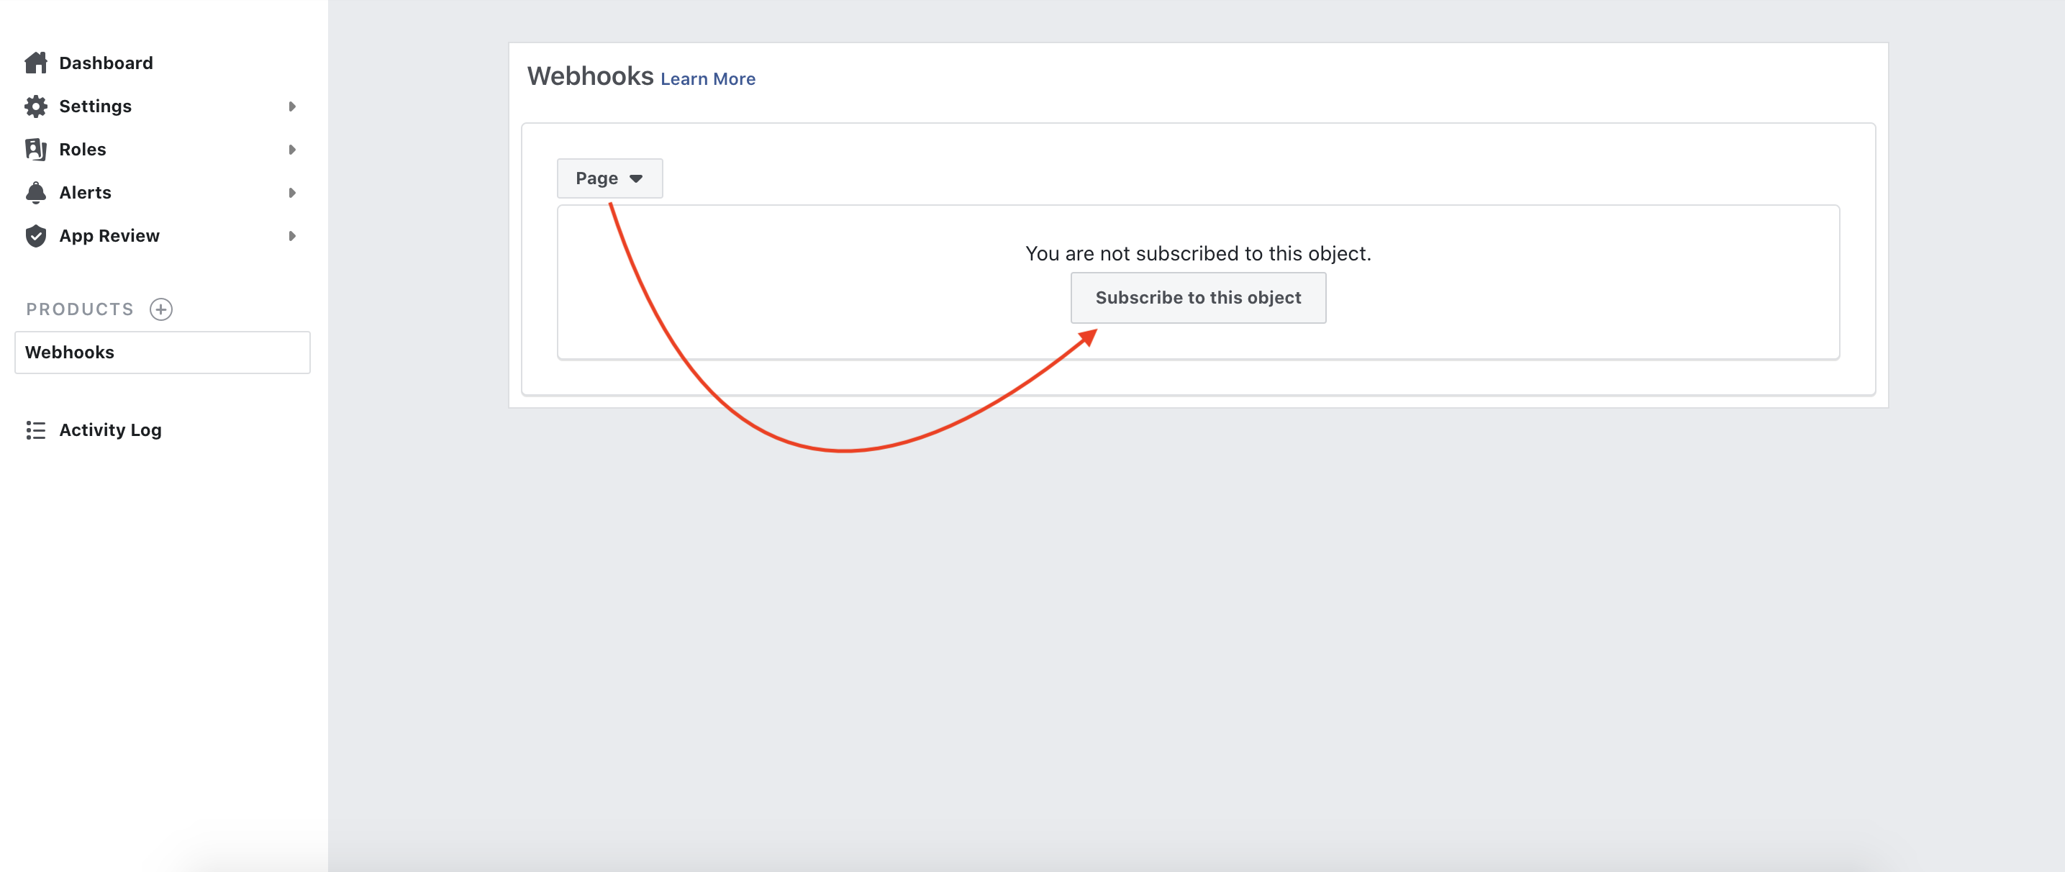
Task: Click the App Review shield icon
Action: (35, 236)
